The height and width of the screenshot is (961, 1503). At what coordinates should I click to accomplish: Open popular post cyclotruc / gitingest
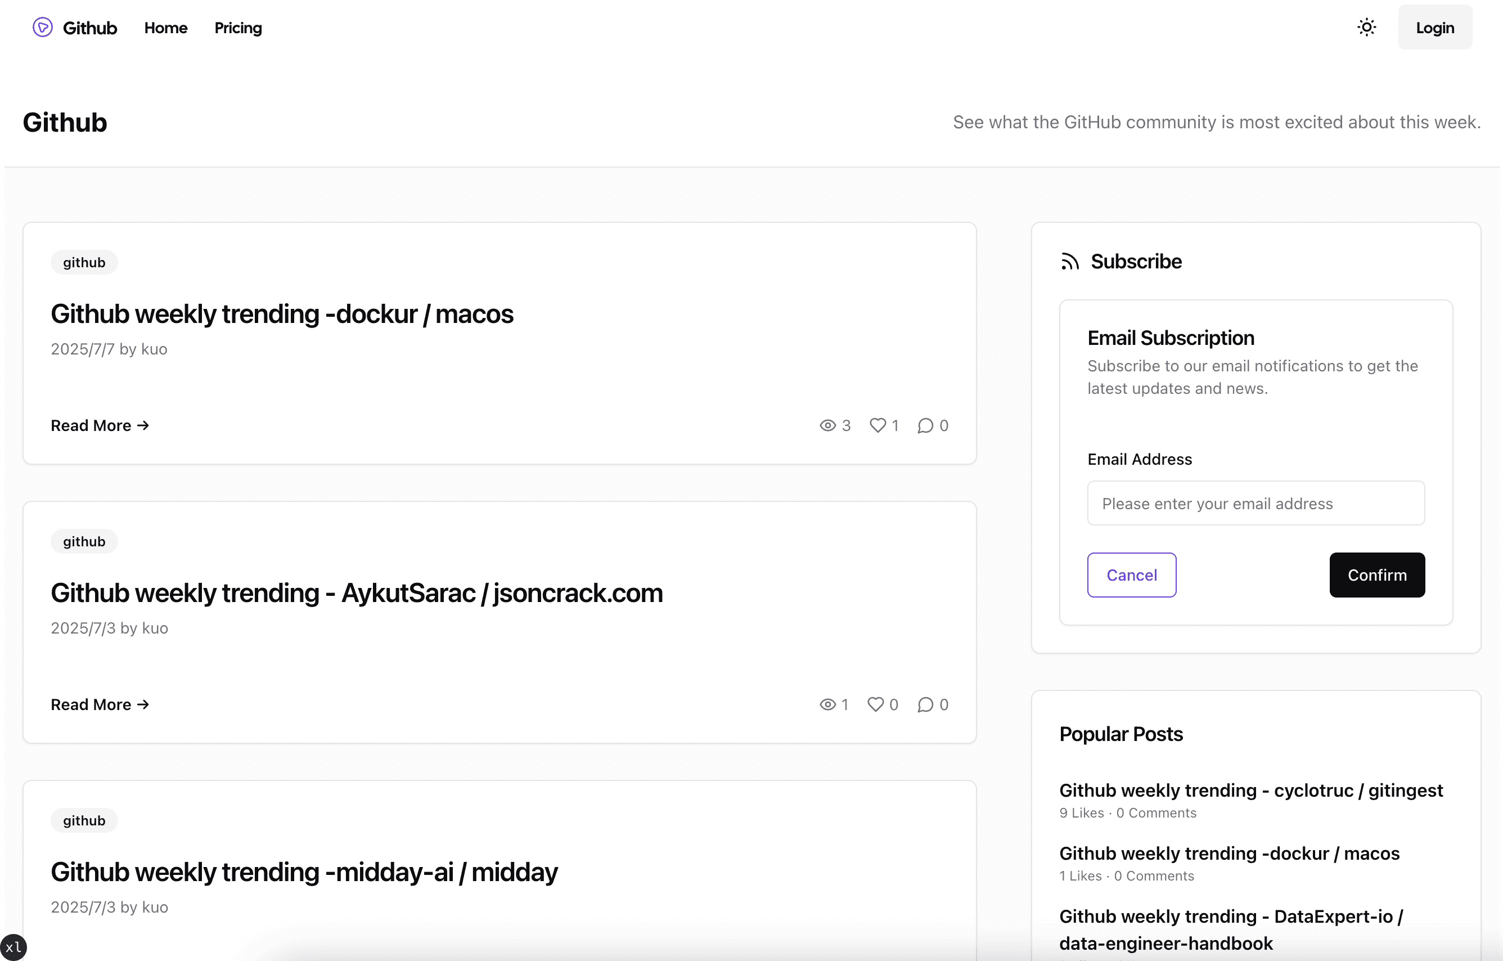pyautogui.click(x=1250, y=790)
